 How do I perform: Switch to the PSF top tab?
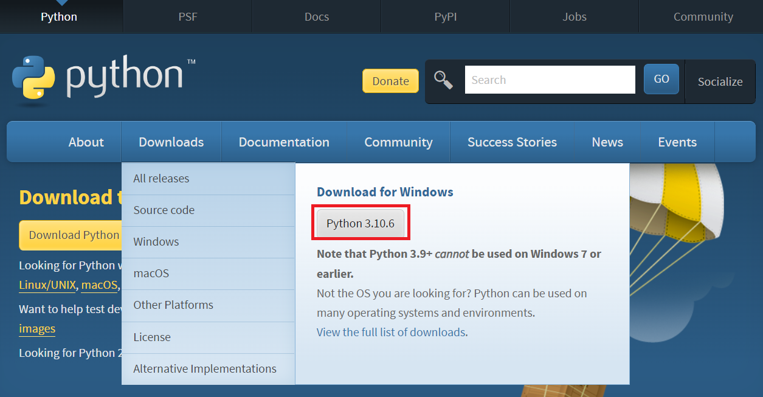point(188,16)
